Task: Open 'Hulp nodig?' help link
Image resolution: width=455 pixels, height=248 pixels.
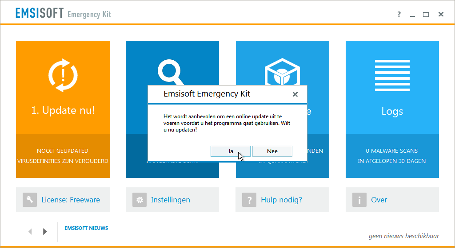Action: [281, 200]
